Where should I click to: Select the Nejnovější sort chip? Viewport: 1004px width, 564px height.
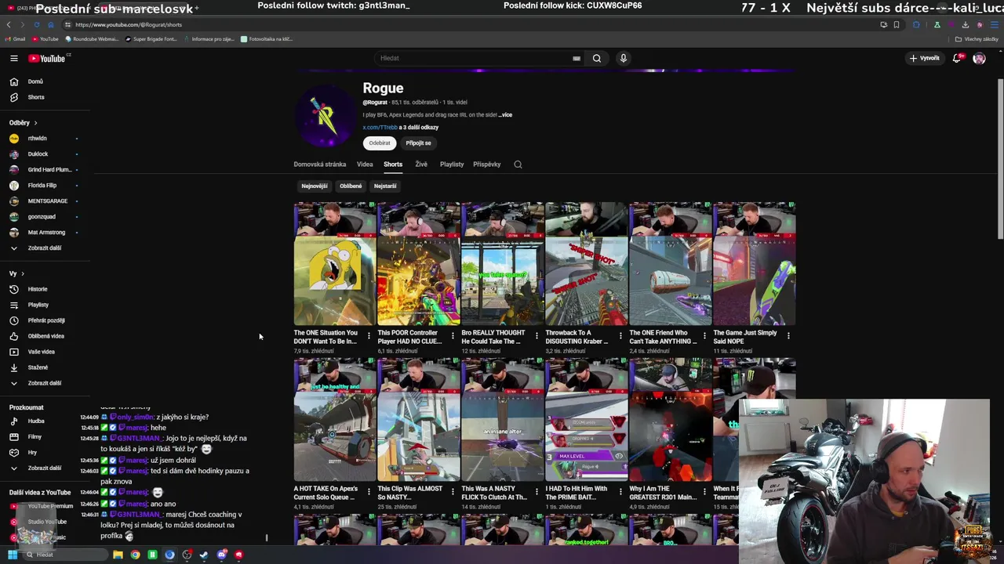[x=315, y=186]
